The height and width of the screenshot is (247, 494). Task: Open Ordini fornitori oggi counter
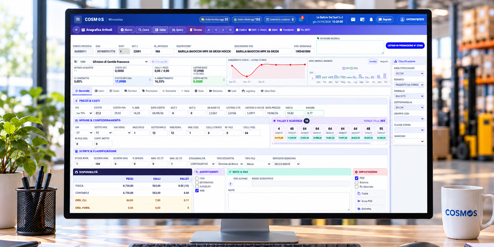pyautogui.click(x=214, y=19)
